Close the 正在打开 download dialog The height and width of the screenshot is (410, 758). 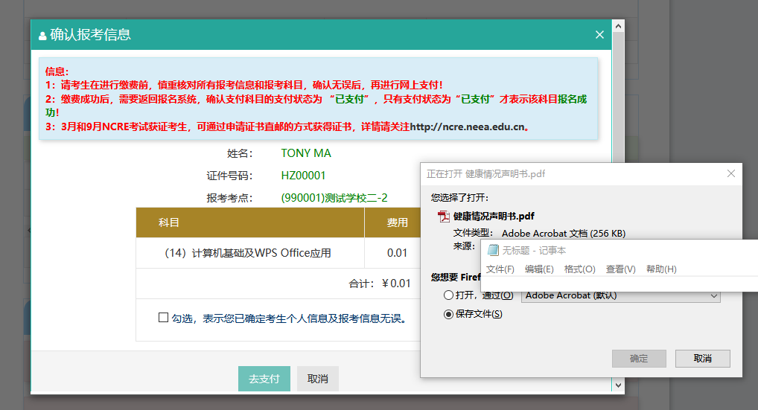(730, 173)
